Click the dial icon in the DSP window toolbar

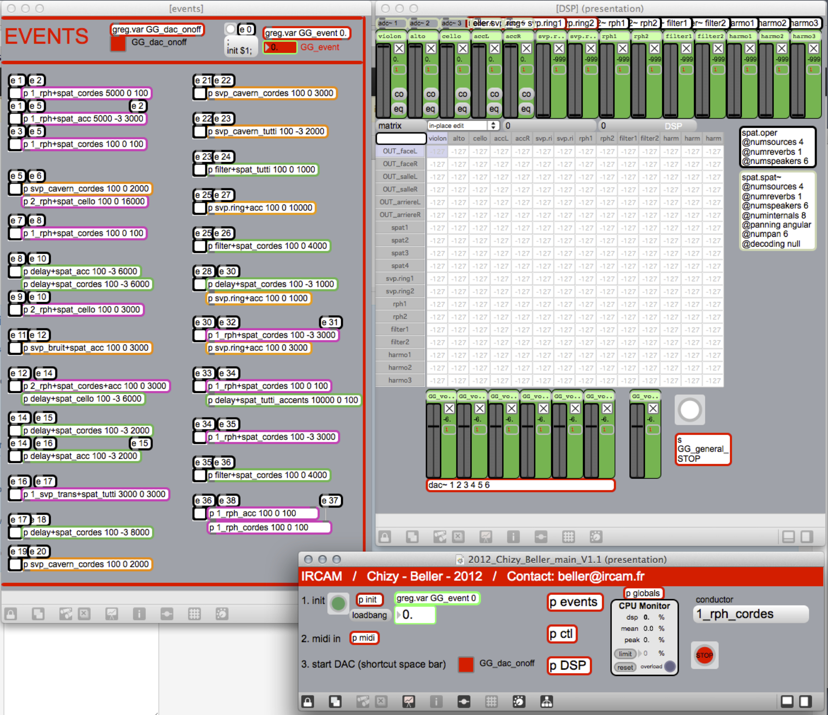pos(596,537)
